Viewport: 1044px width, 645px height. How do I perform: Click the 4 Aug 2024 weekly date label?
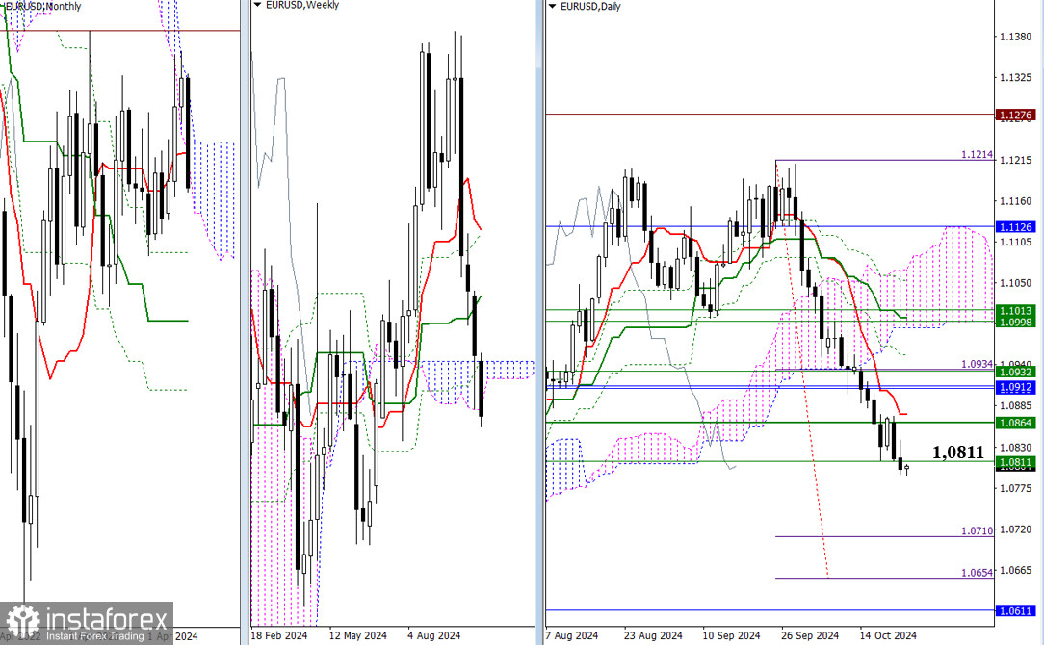tap(434, 635)
